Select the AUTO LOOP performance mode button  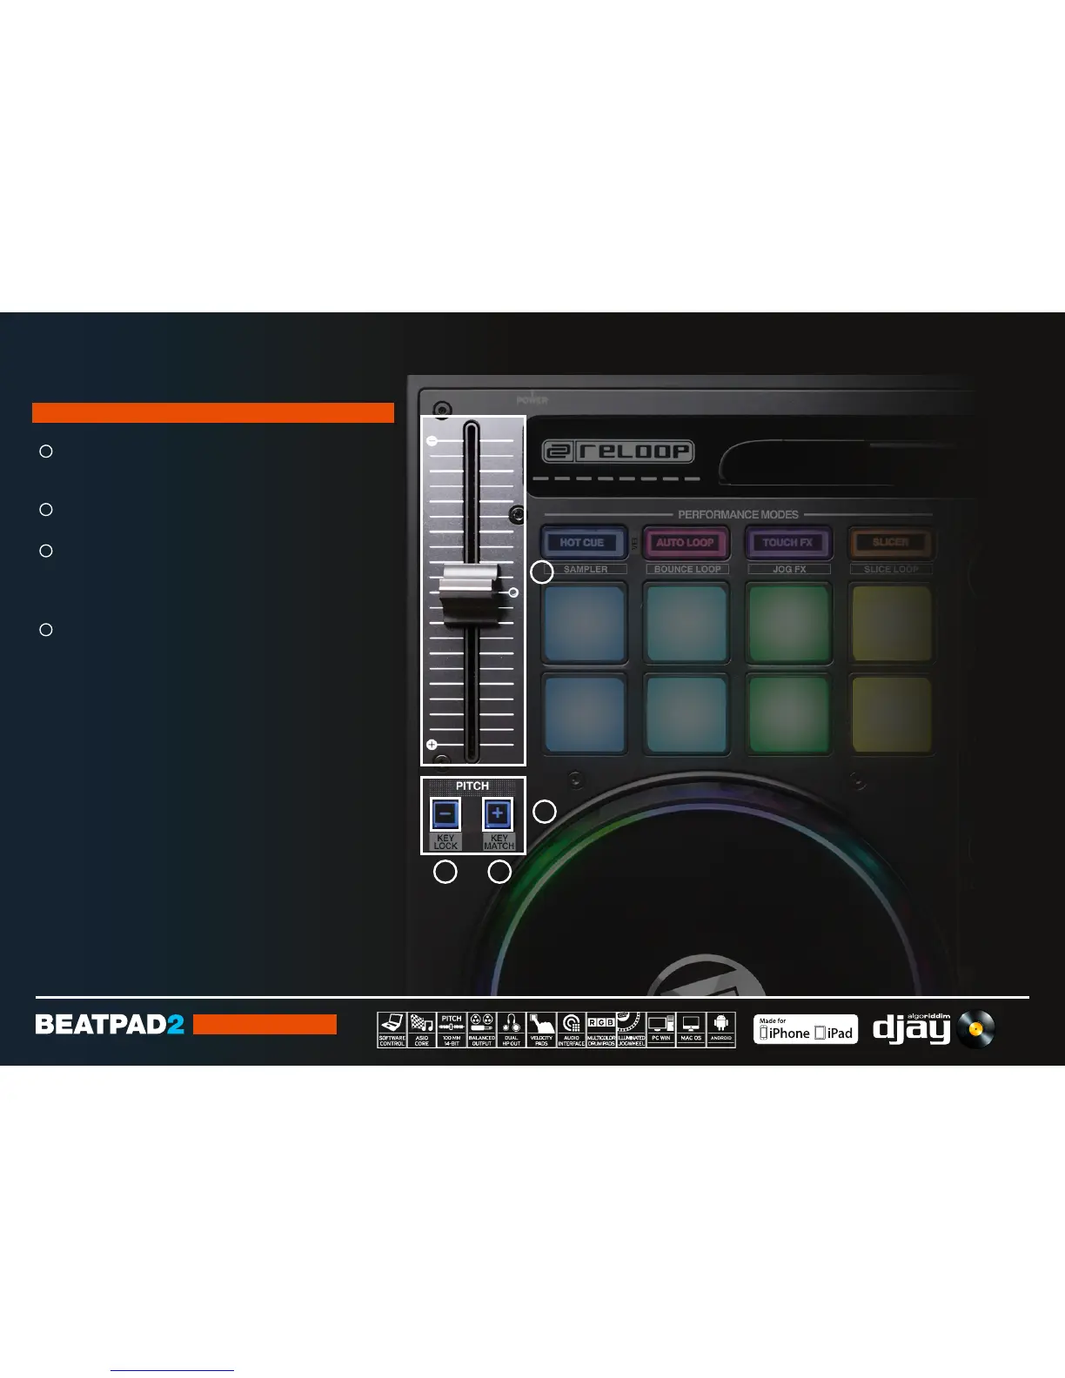point(686,542)
